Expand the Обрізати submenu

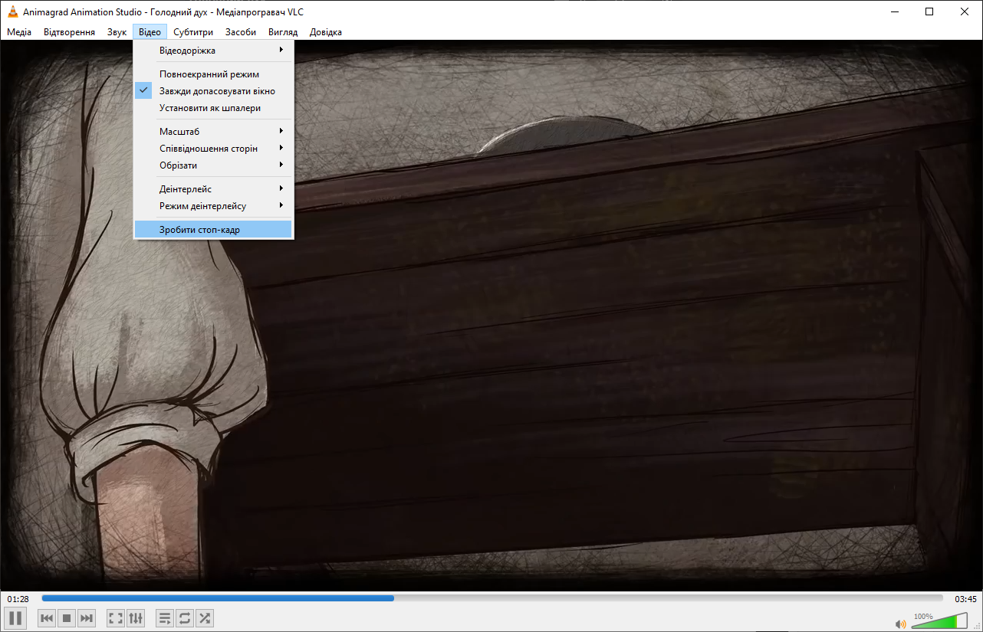(213, 165)
